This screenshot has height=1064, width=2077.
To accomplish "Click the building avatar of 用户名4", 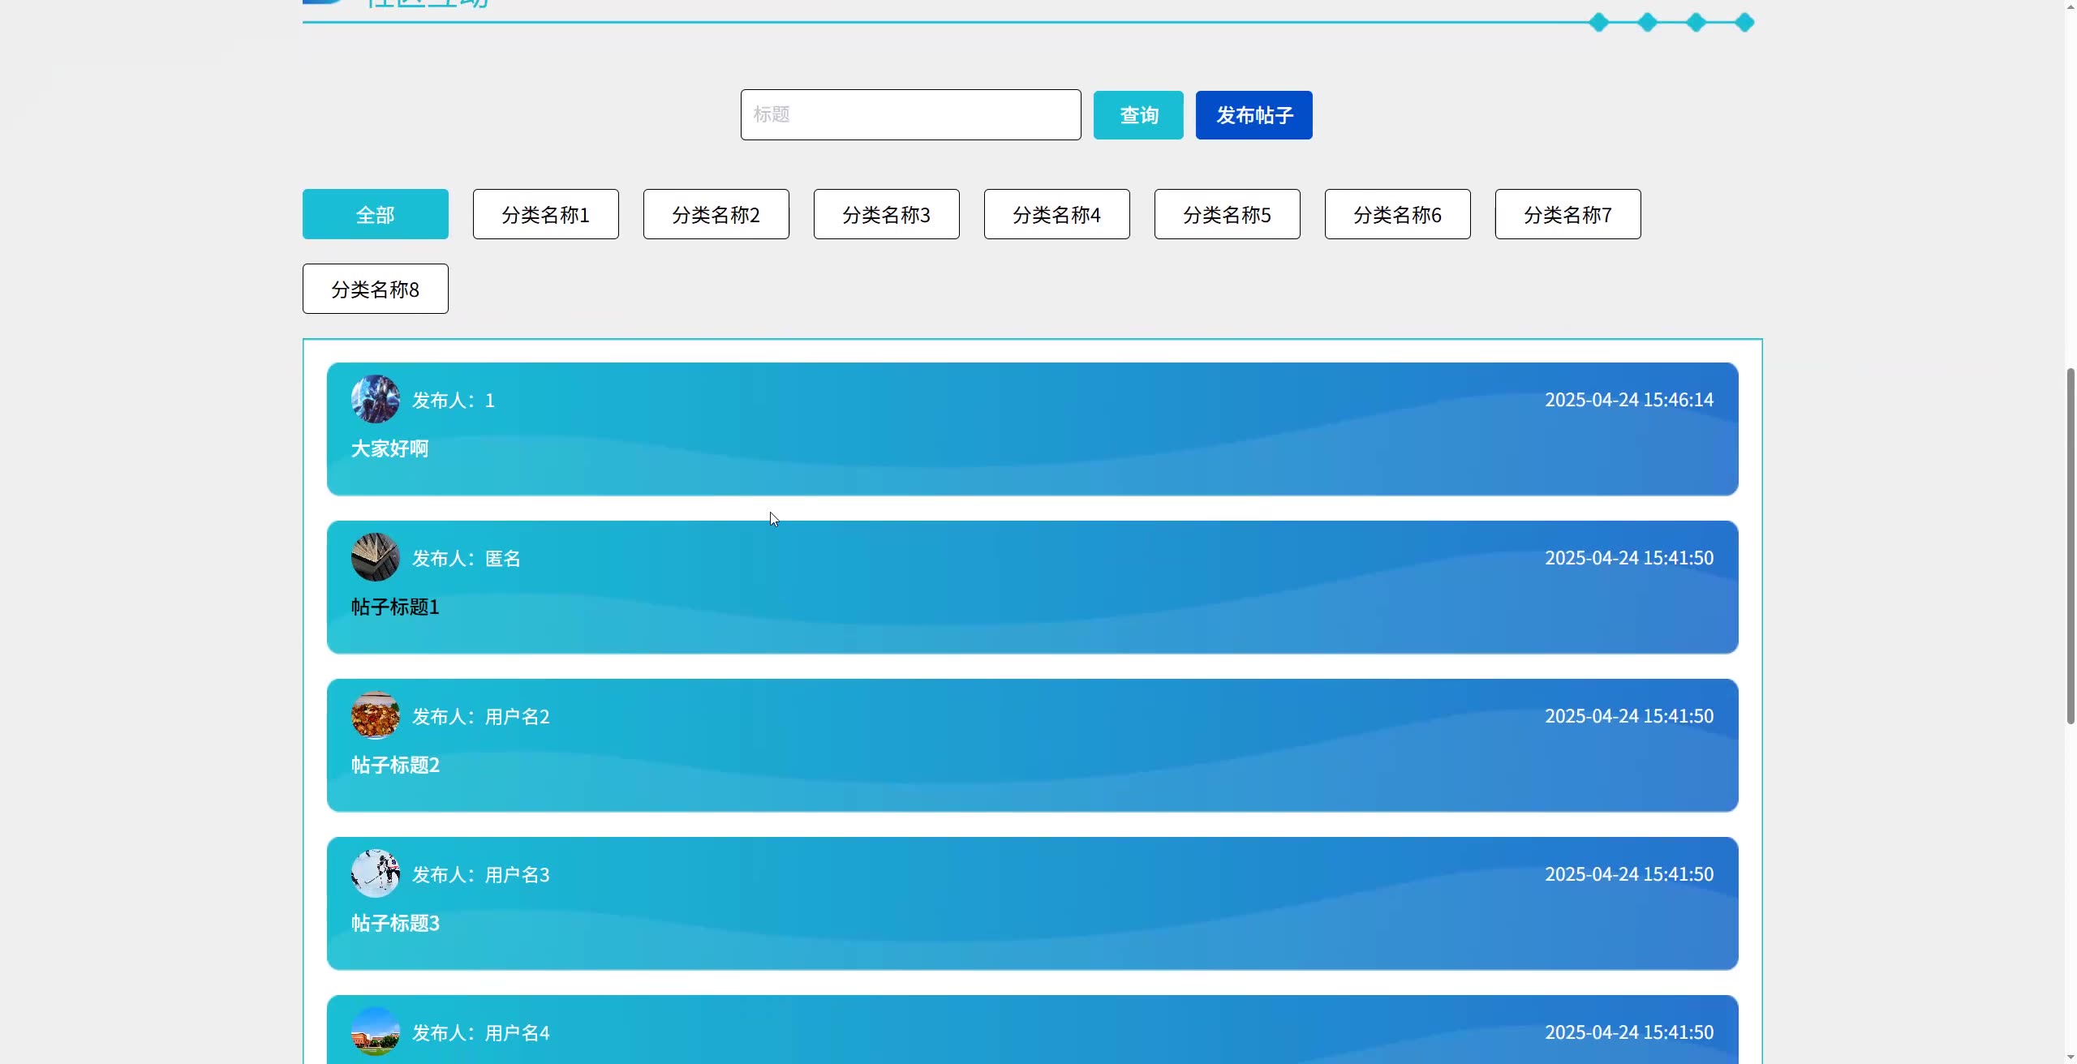I will point(375,1032).
